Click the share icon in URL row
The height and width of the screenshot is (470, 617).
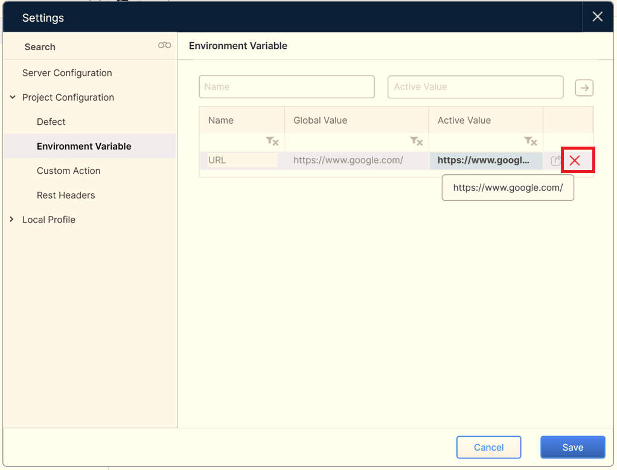pos(555,161)
